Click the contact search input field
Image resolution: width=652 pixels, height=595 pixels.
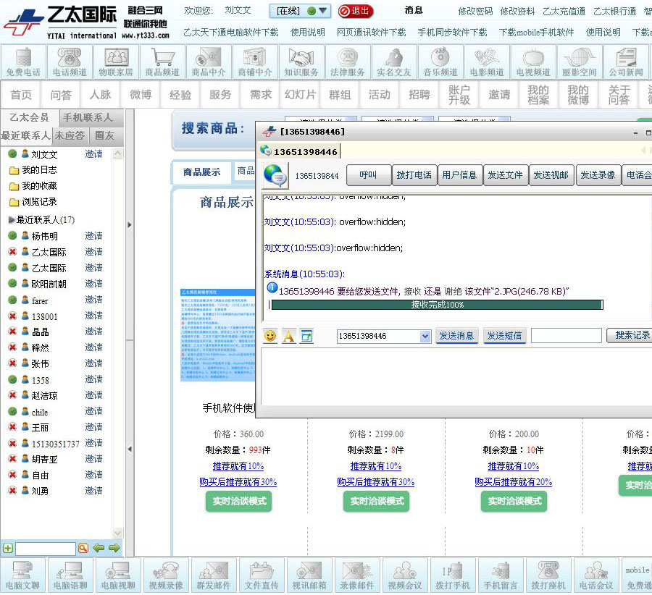coord(46,549)
